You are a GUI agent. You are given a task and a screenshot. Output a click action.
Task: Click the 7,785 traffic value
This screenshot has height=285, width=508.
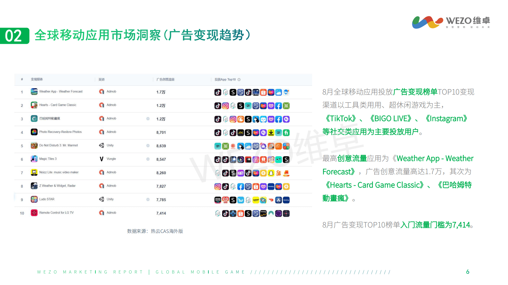pos(161,200)
